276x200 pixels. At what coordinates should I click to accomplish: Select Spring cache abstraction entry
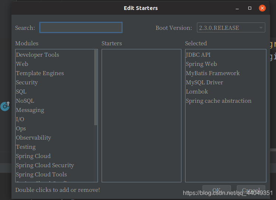tap(218, 101)
